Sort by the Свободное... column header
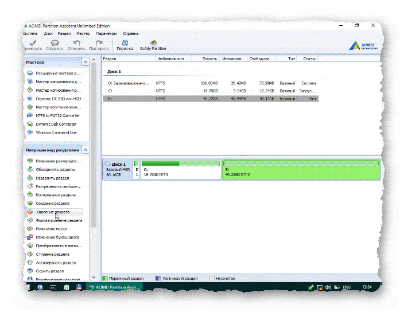This screenshot has height=312, width=404. click(261, 58)
